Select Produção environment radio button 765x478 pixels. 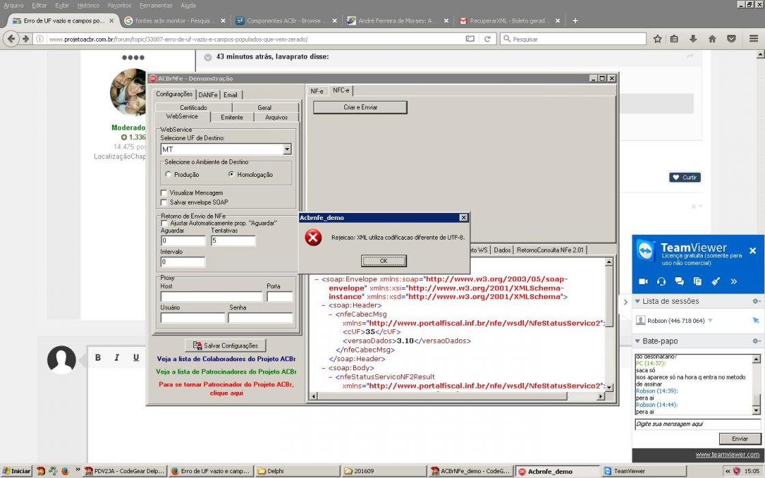(168, 174)
